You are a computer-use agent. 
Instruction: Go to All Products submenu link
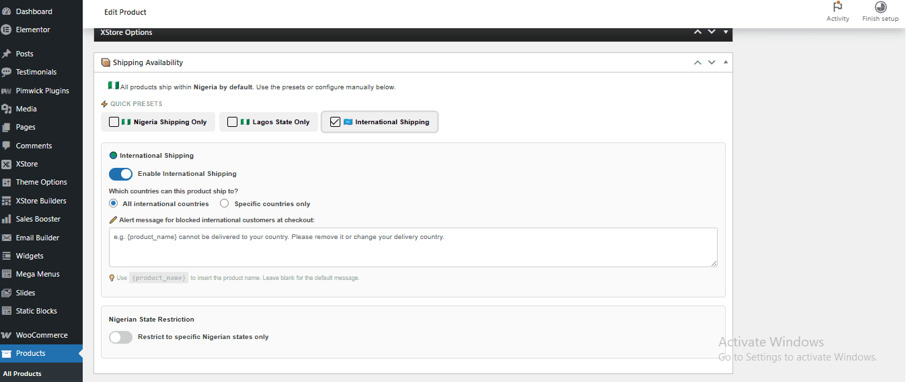[22, 374]
